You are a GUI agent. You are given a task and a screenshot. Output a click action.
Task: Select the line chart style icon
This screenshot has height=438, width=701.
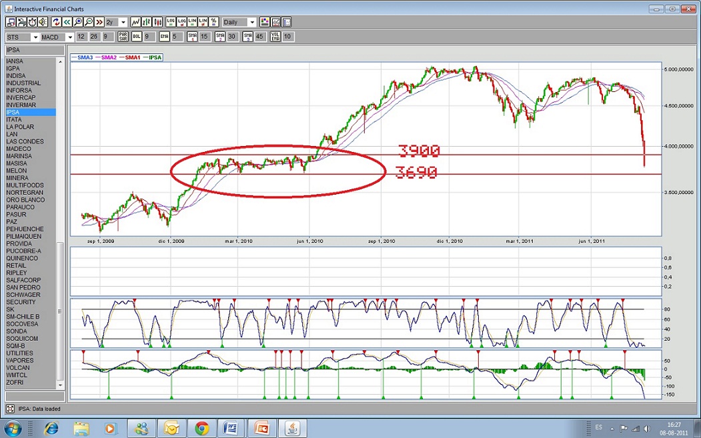pos(135,22)
